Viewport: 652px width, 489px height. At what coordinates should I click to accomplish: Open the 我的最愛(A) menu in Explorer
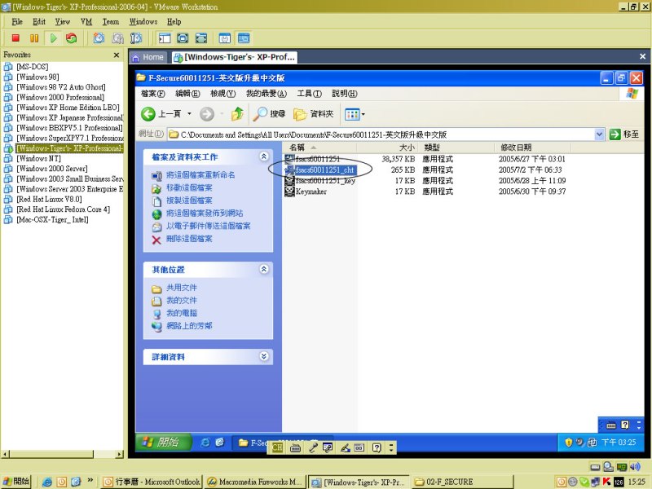pyautogui.click(x=267, y=94)
